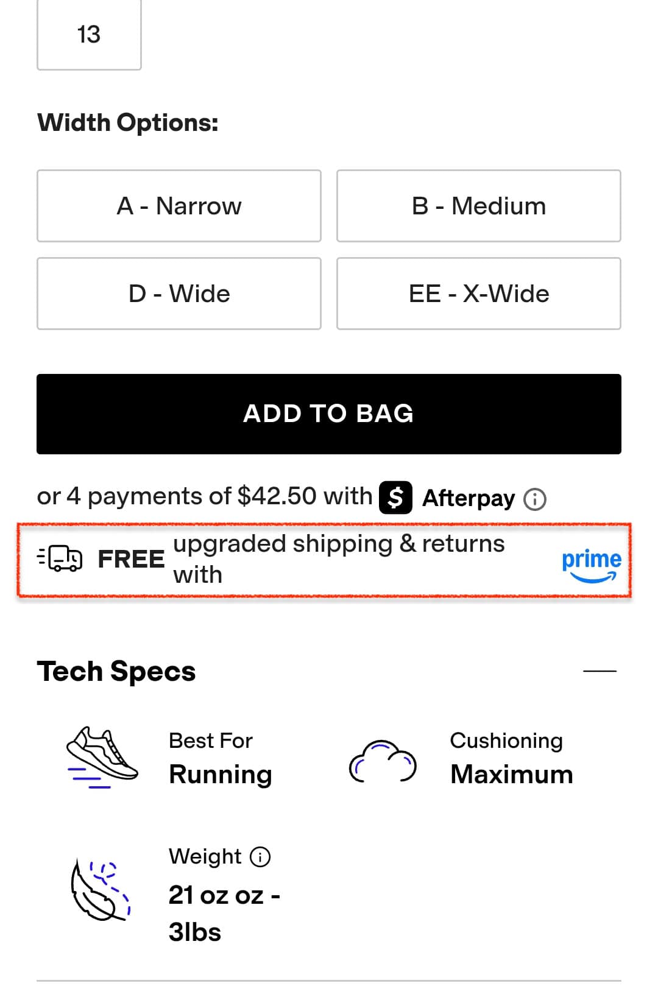Image resolution: width=658 pixels, height=1000 pixels.
Task: Click ADD TO BAG
Action: pos(328,414)
